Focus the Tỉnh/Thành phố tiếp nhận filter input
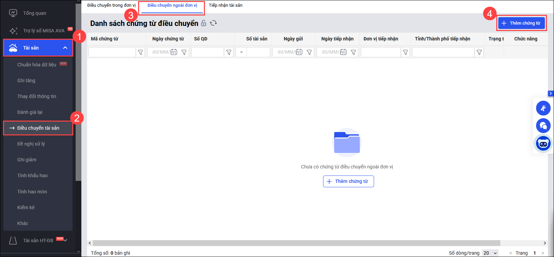This screenshot has width=554, height=257. point(443,52)
